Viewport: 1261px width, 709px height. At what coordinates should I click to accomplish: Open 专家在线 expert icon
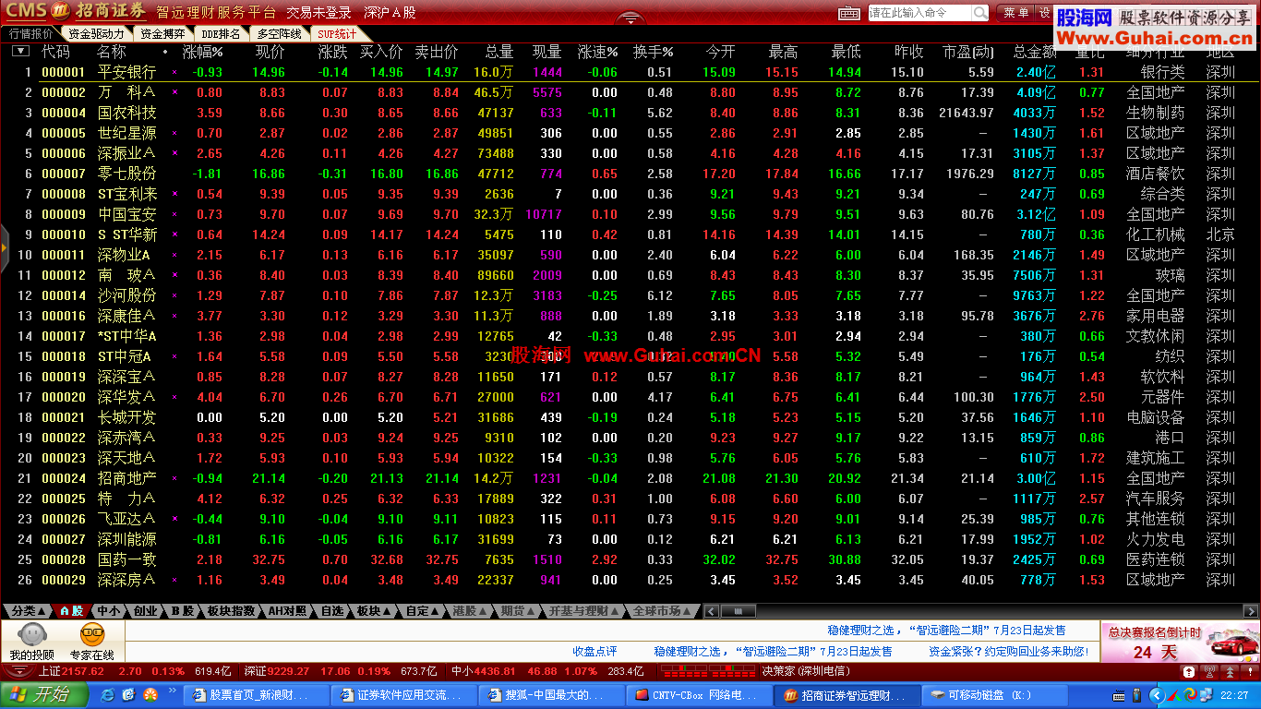[92, 642]
